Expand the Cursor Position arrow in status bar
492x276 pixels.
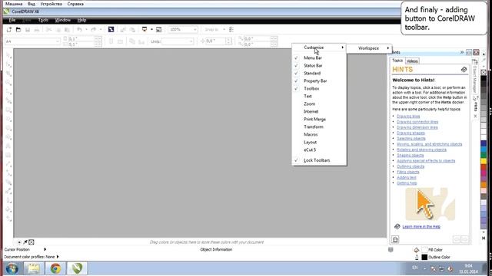click(x=45, y=249)
